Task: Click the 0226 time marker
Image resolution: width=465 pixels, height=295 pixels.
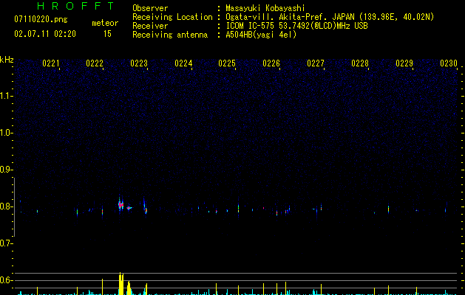Action: click(271, 63)
